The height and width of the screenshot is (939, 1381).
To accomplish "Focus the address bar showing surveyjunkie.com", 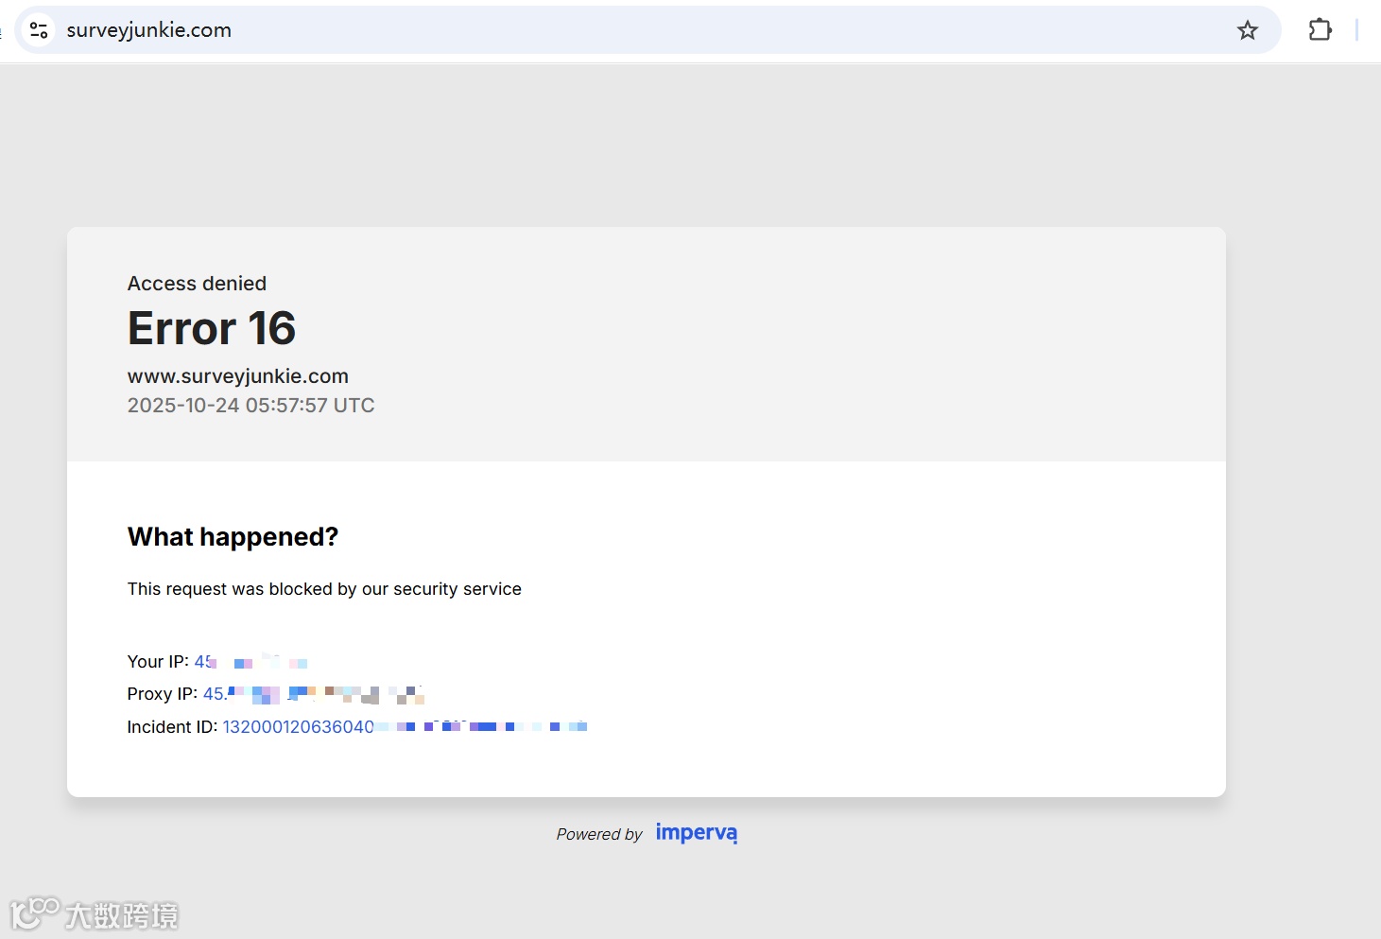I will tap(647, 30).
